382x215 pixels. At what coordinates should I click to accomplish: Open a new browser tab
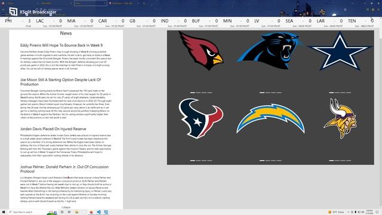pyautogui.click(x=144, y=4)
